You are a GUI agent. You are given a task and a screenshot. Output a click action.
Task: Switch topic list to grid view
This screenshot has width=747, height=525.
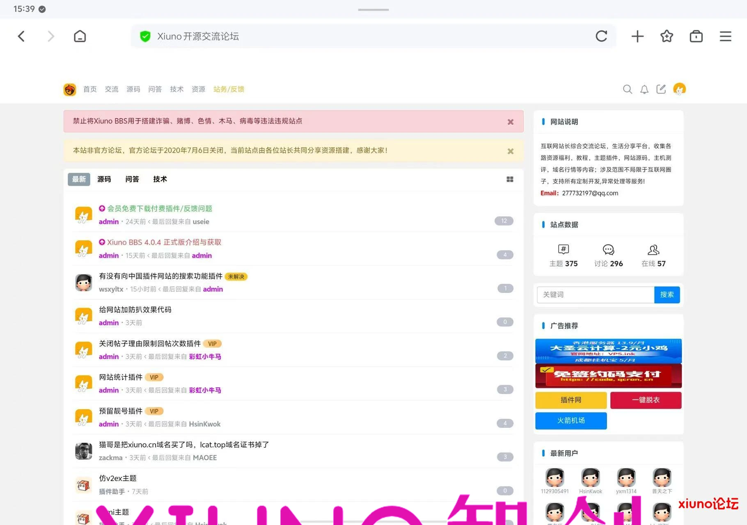[509, 179]
